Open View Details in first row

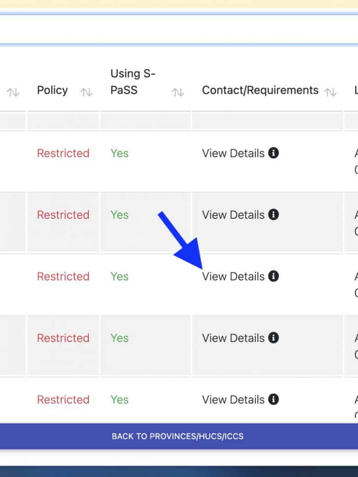coord(233,153)
